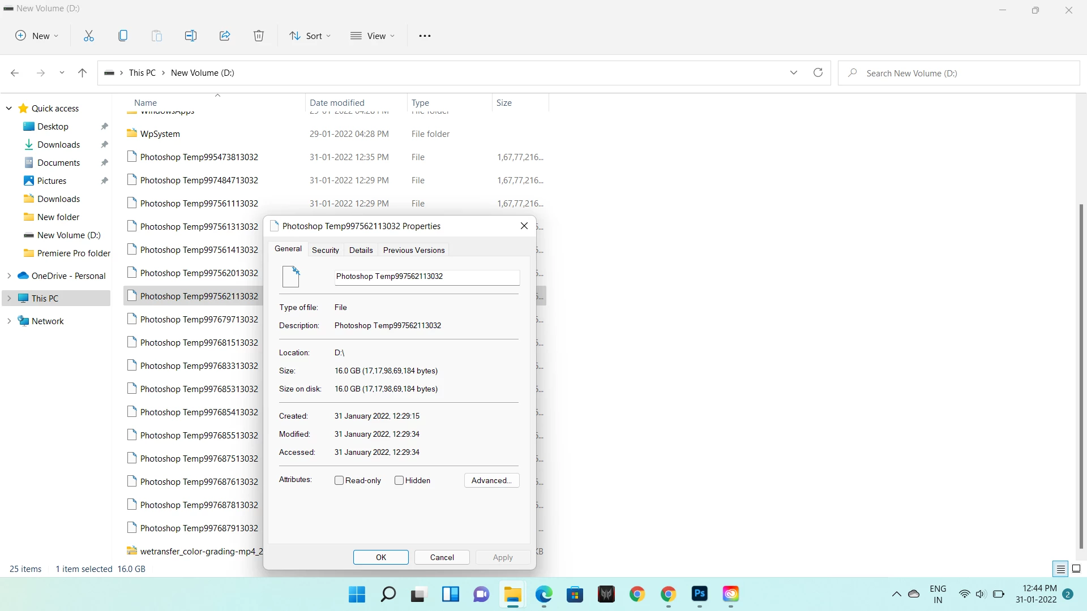Click the Rename icon in toolbar
Screen dimensions: 1087x611
[191, 36]
